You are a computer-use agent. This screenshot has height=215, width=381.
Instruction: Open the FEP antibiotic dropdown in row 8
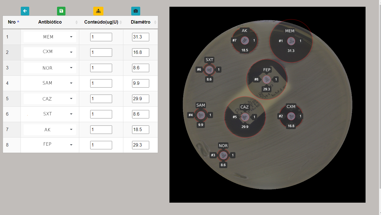pos(50,144)
